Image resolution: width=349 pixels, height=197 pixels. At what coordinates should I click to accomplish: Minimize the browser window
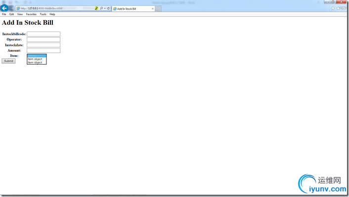coord(327,2)
